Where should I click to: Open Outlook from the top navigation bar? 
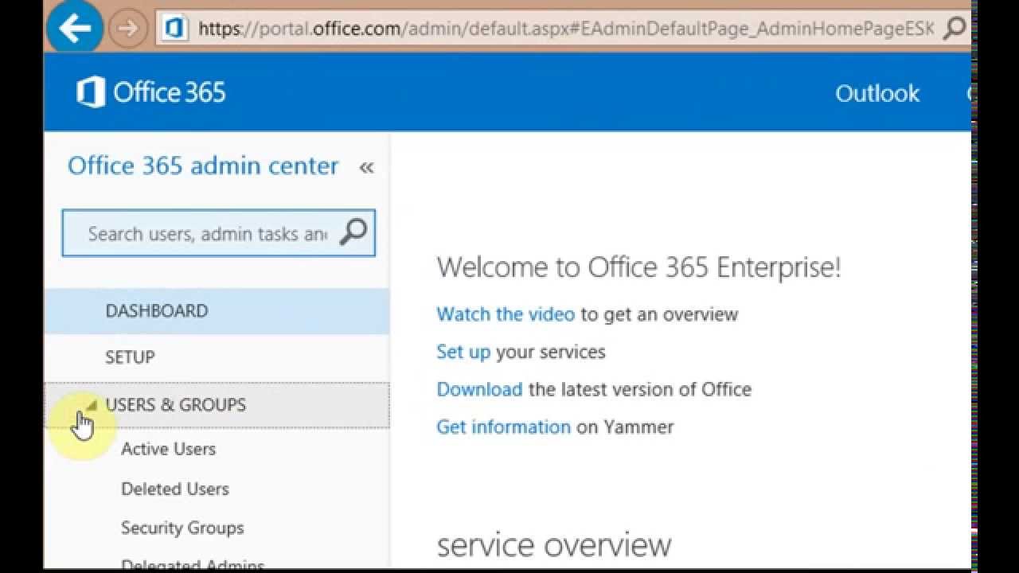tap(876, 93)
